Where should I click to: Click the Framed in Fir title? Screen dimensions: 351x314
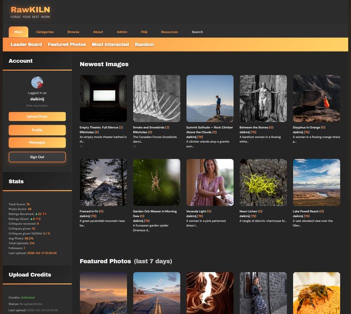coord(89,211)
